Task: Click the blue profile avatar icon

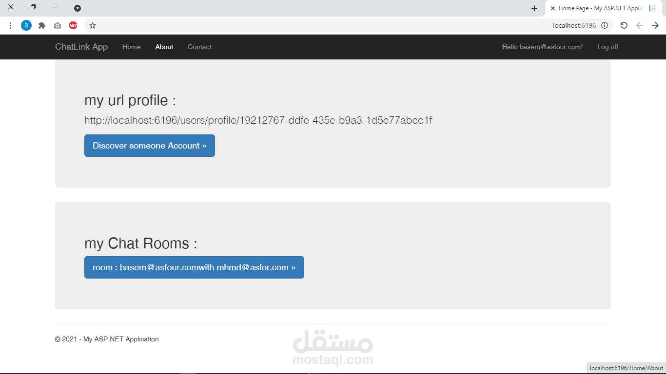Action: (x=26, y=25)
